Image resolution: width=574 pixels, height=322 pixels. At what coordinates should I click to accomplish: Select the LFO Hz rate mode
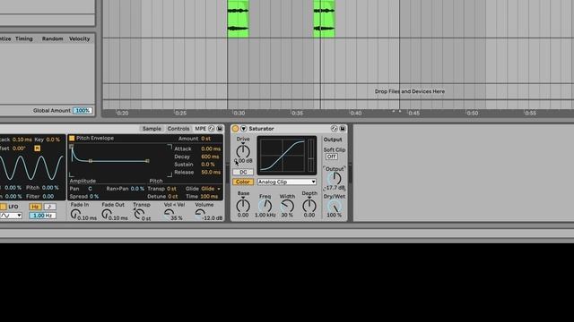(x=35, y=207)
